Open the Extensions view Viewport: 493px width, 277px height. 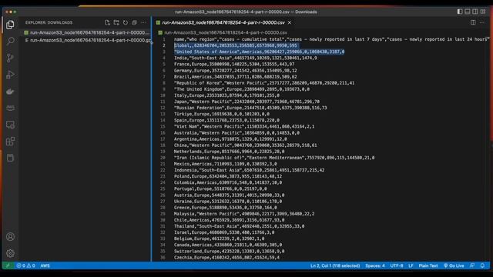tap(10, 142)
